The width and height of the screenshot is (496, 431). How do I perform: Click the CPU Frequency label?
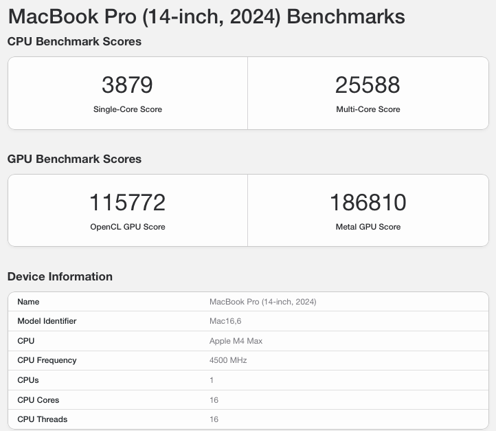pos(47,360)
